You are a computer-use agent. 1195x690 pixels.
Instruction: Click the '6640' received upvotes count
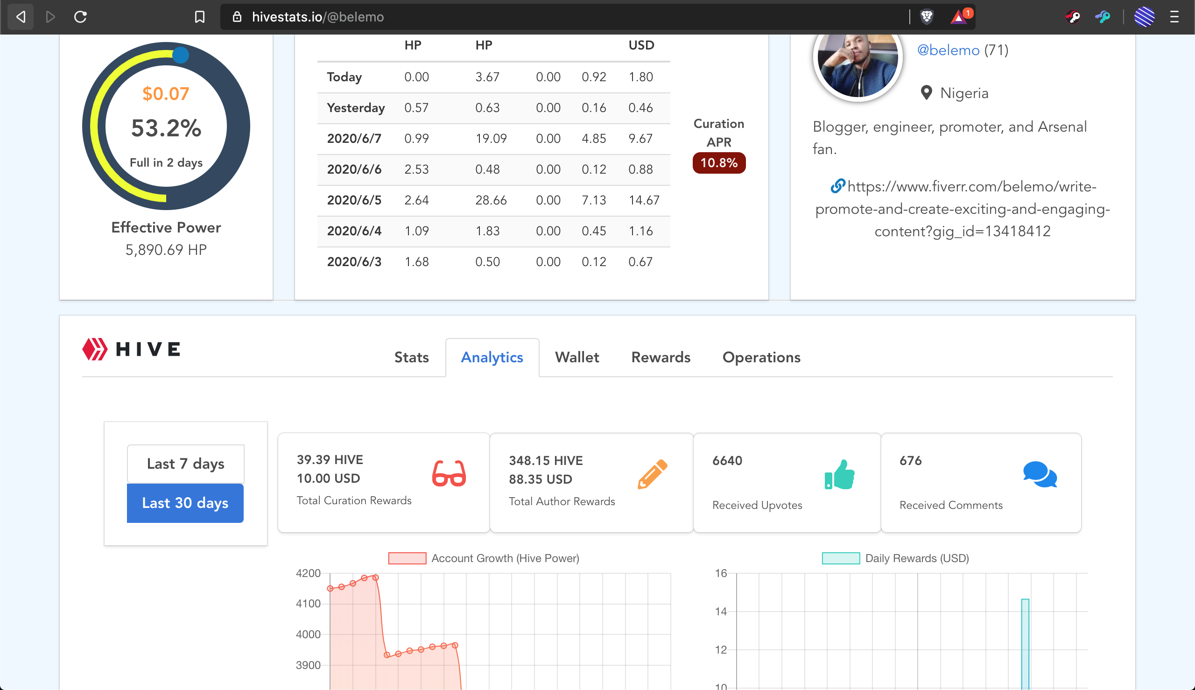[x=727, y=461]
